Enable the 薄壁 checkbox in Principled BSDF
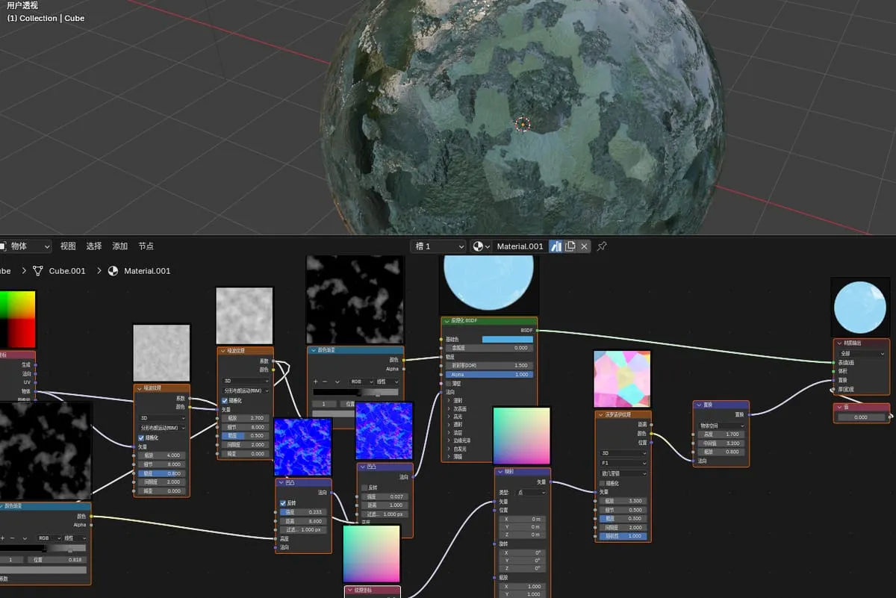896x598 pixels. (449, 383)
